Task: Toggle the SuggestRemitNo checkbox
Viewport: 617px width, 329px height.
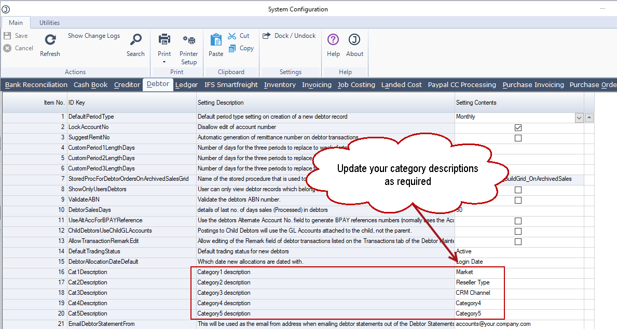Action: click(x=518, y=138)
